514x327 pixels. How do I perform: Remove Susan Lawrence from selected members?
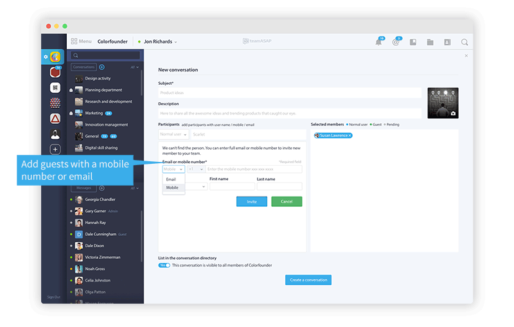pos(350,136)
